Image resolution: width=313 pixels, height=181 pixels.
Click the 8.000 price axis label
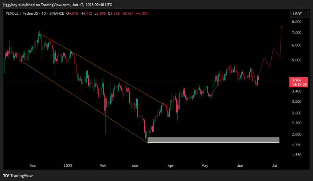tap(296, 22)
